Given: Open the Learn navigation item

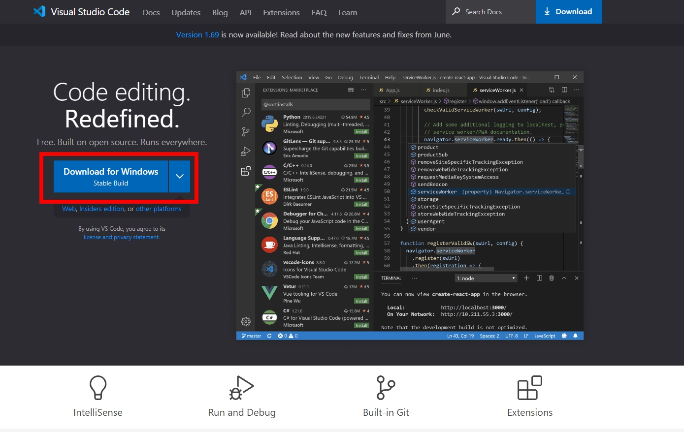Looking at the screenshot, I should tap(348, 12).
